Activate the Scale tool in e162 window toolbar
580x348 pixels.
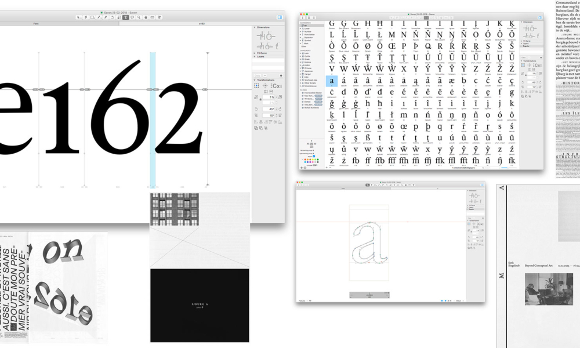pos(119,17)
